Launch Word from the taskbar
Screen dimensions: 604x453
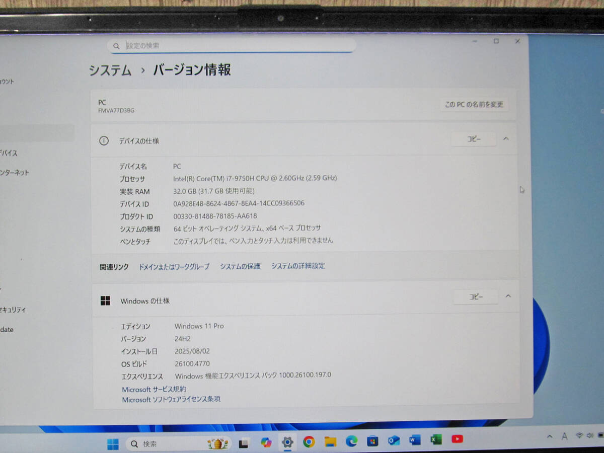click(x=415, y=440)
